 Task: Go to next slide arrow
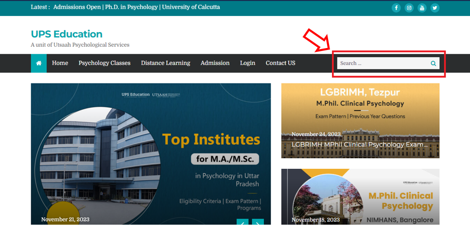[x=258, y=222]
